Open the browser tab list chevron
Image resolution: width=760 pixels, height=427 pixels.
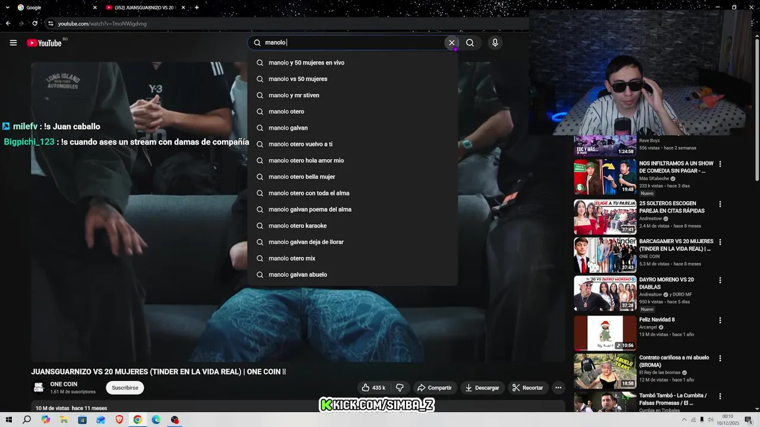pyautogui.click(x=7, y=7)
